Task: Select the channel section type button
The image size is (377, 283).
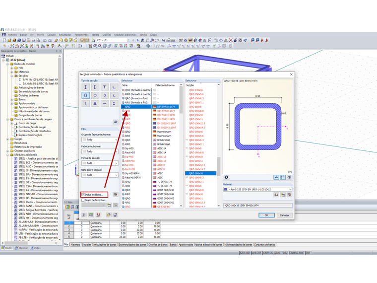Action: coord(95,87)
